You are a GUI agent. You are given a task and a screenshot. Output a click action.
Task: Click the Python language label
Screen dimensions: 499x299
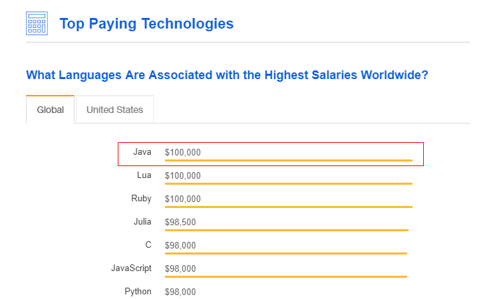click(x=138, y=292)
